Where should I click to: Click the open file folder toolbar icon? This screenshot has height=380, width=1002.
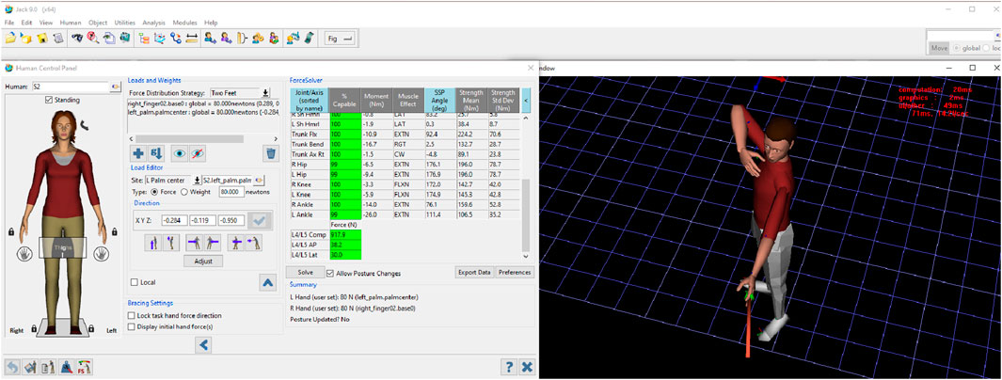point(10,39)
